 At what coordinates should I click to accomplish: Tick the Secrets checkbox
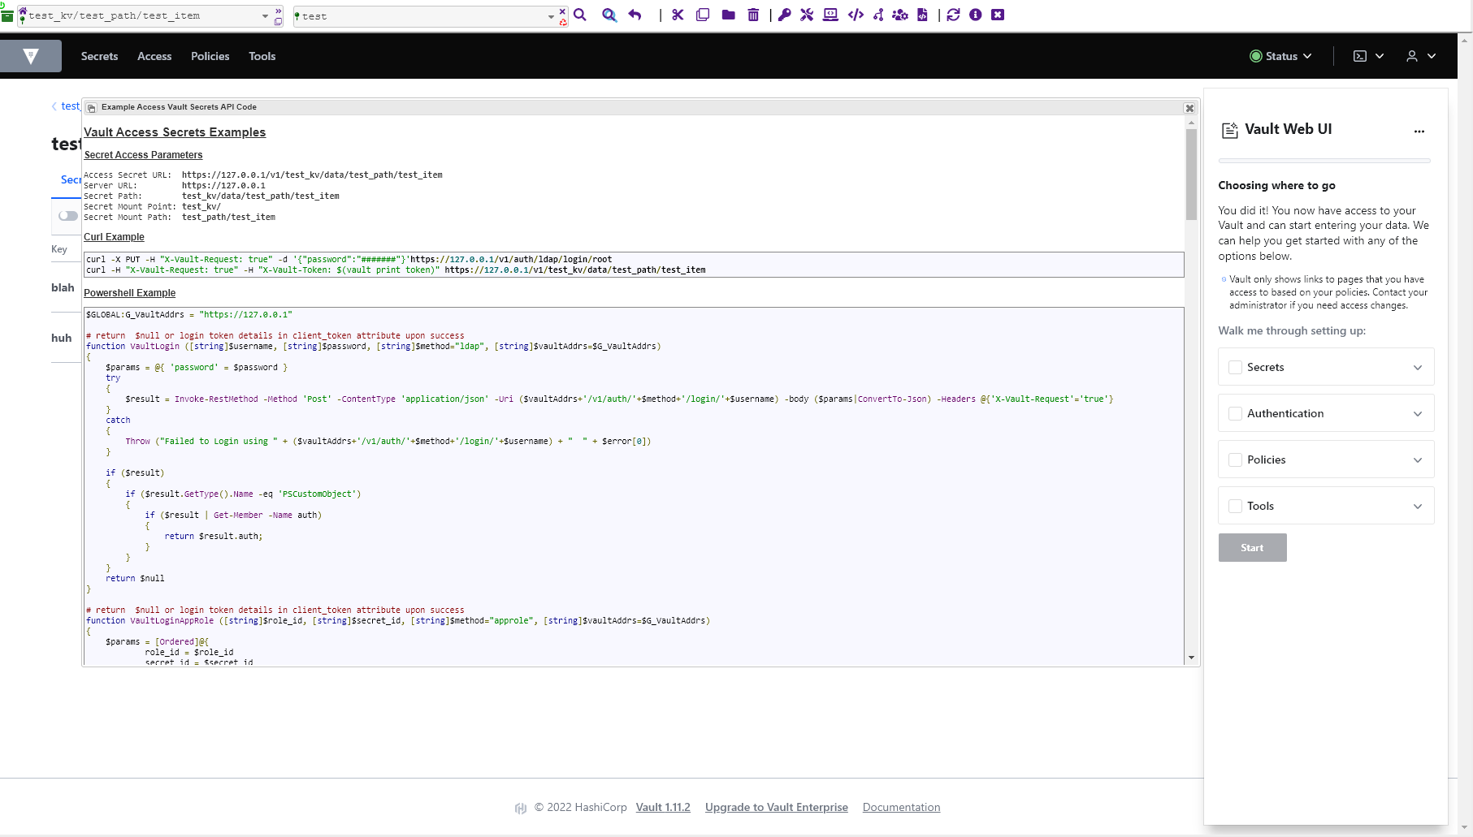[x=1235, y=368]
